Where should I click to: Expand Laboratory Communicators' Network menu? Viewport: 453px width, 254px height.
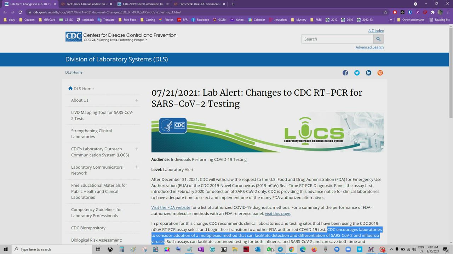136,167
